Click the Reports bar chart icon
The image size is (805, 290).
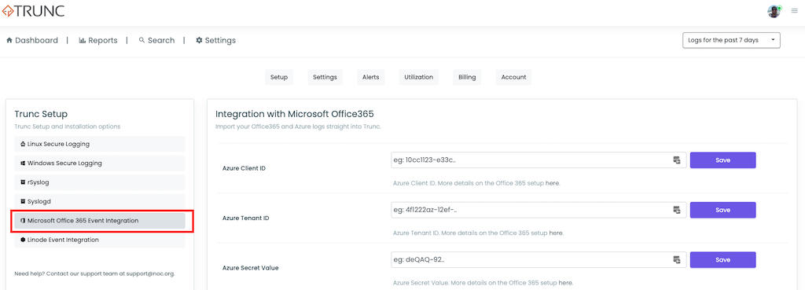click(x=82, y=41)
